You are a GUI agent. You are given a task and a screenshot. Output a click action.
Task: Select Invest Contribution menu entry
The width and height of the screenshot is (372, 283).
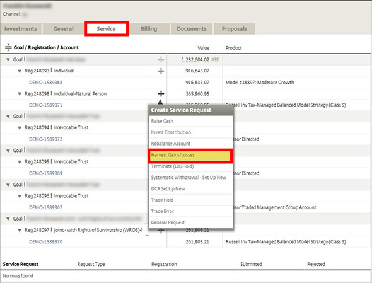click(190, 132)
